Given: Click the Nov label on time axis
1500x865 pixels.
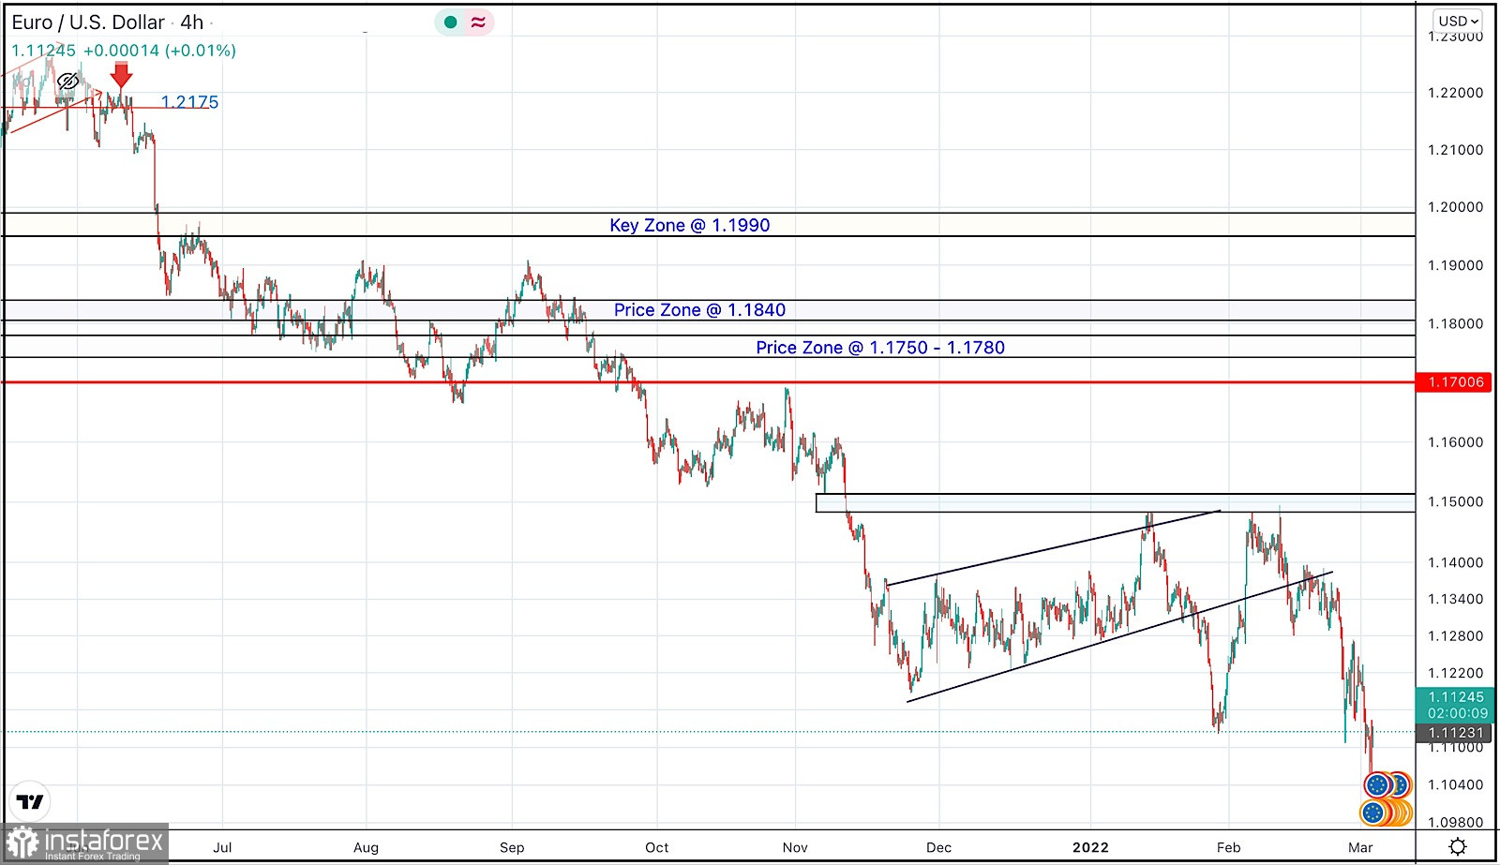Looking at the screenshot, I should pyautogui.click(x=795, y=847).
